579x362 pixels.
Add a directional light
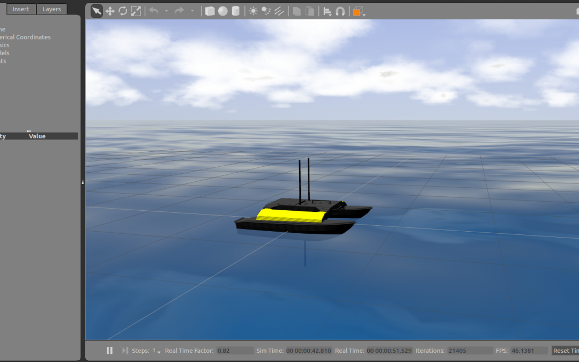[x=279, y=11]
